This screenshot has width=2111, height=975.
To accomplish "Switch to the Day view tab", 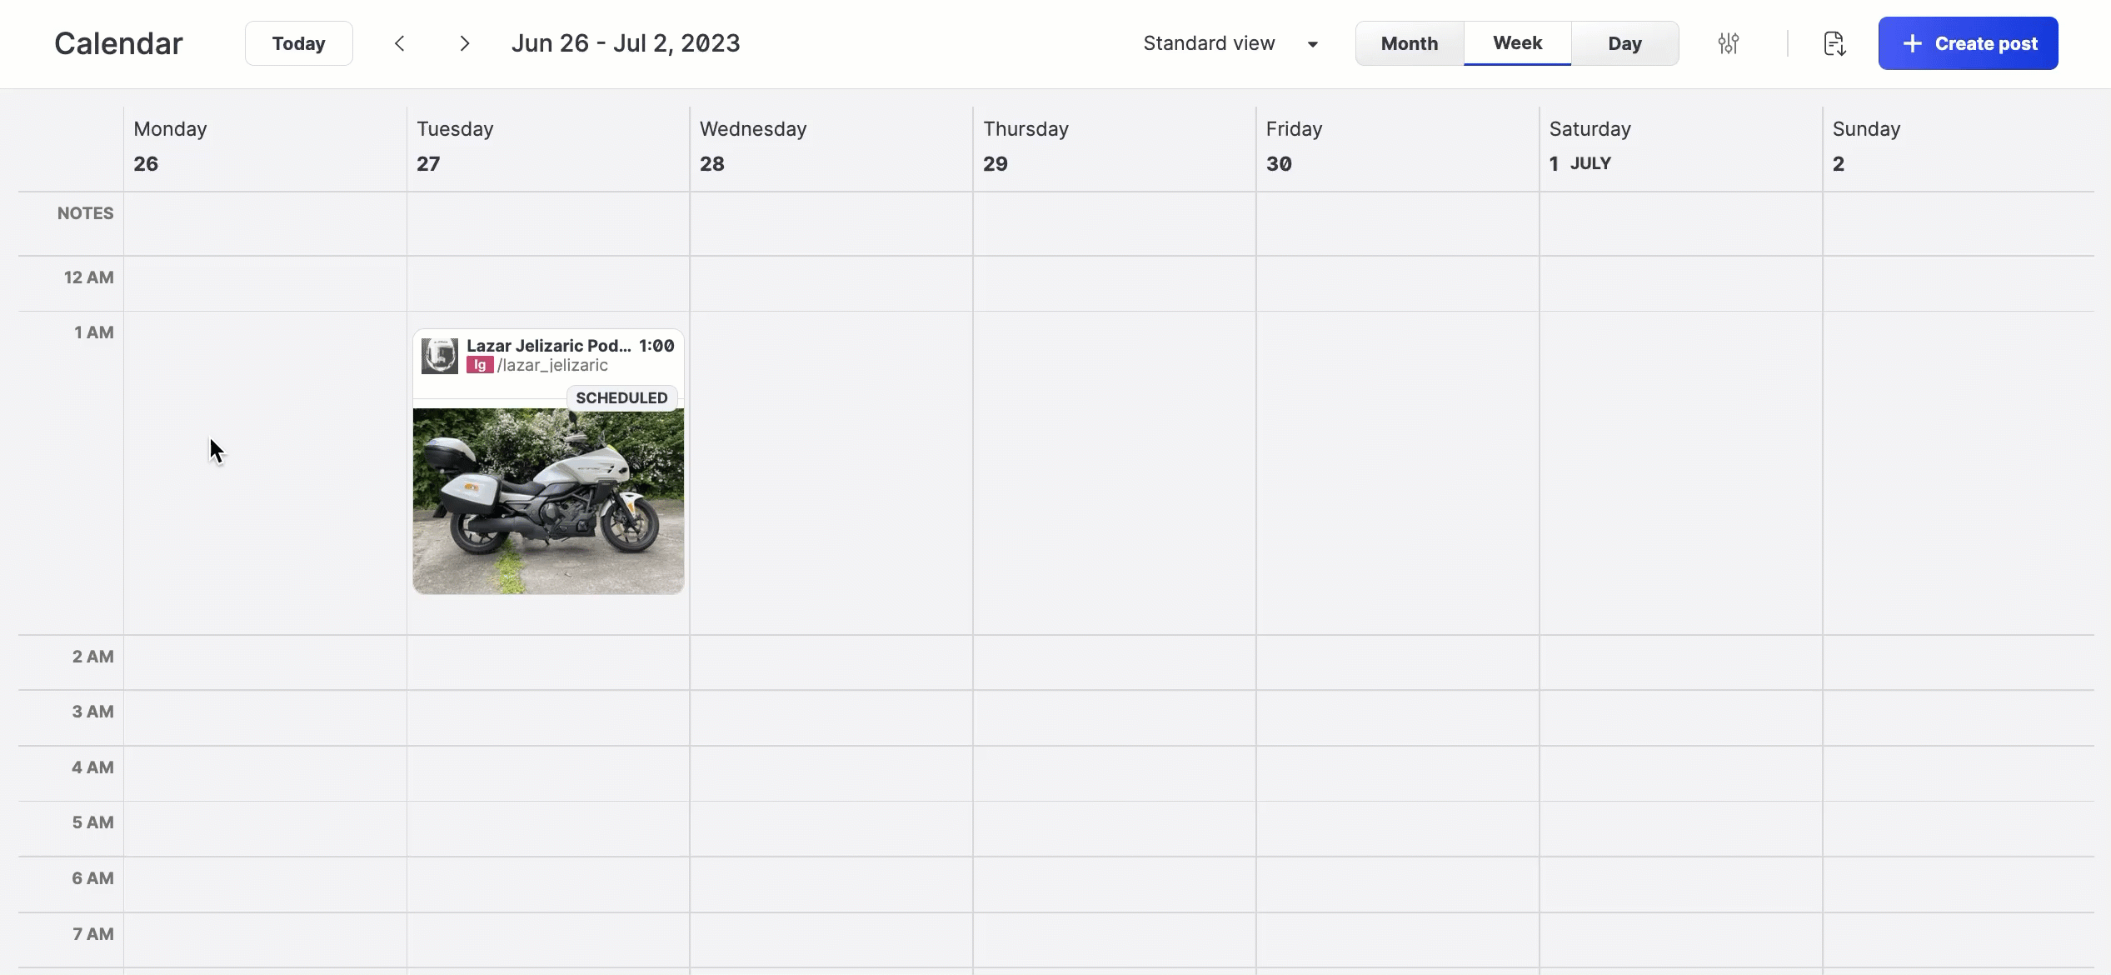I will 1624,43.
